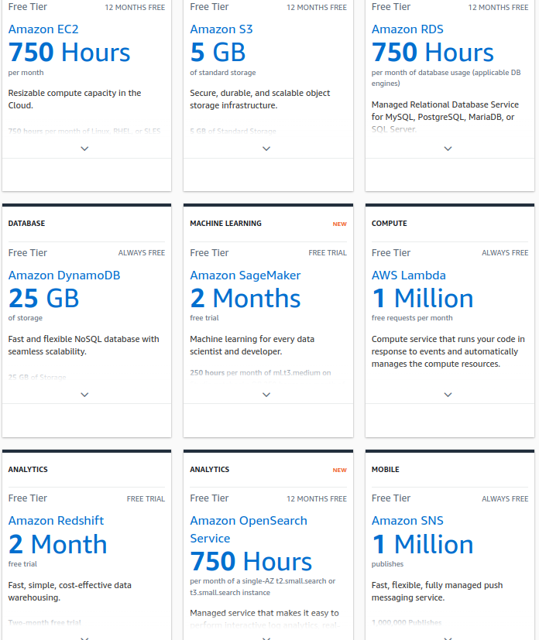Click the S3 '5 GB' heading
This screenshot has width=539, height=640.
pos(218,53)
